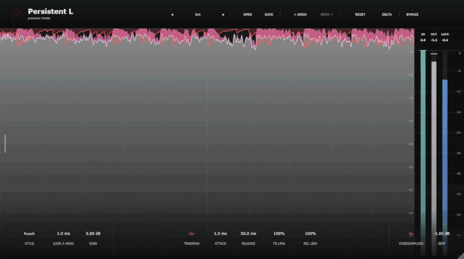
Task: Click the small handle on left edge
Action: point(5,144)
